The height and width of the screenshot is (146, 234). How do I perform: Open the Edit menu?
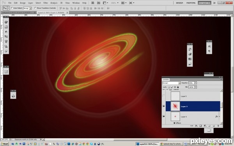pyautogui.click(x=16, y=3)
